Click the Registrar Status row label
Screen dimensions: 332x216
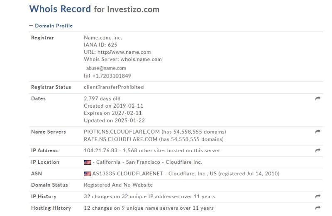(x=51, y=87)
